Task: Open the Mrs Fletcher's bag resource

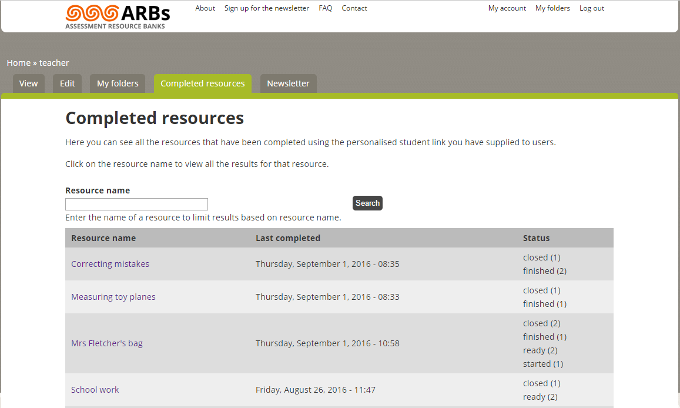Action: [107, 343]
